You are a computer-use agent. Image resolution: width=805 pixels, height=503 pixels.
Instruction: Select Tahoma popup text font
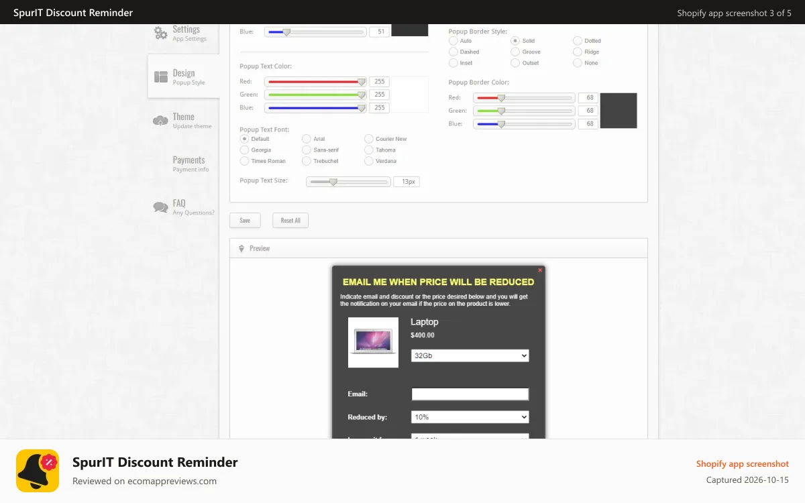tap(369, 150)
